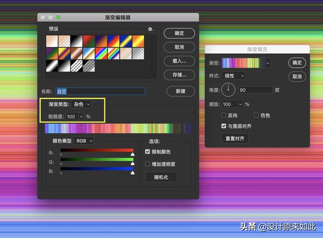
Task: Uncheck the 与图层对齐 checkbox
Action: pos(224,126)
